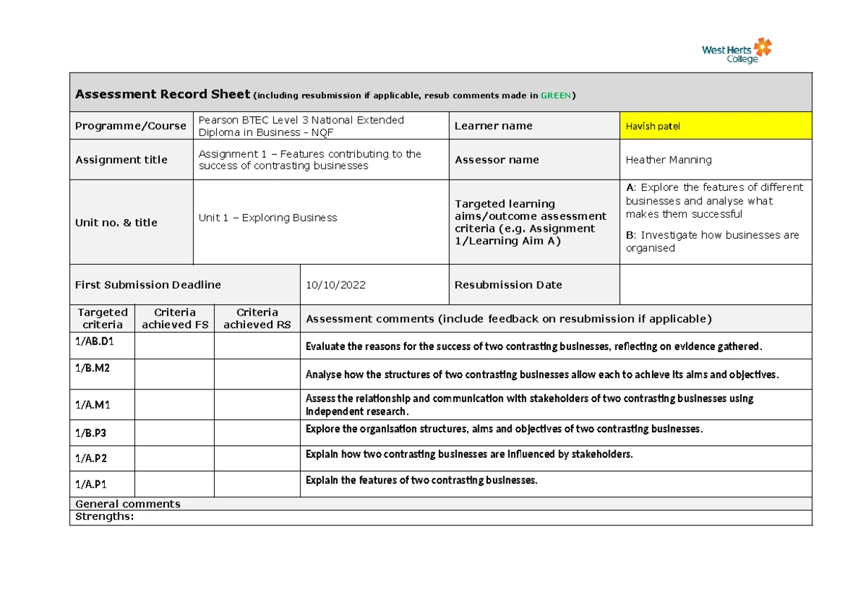
Task: Click the 'Assessor name' label
Action: coord(497,160)
